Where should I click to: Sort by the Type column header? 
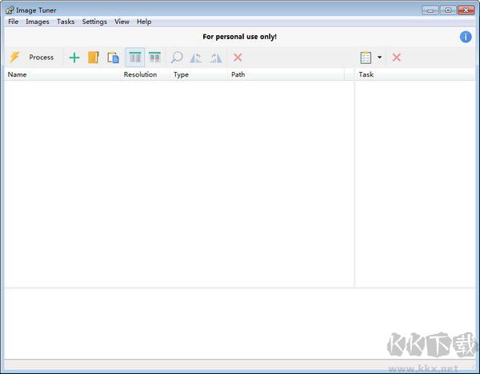(x=198, y=74)
